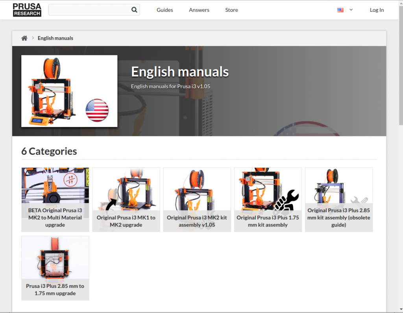Click "English manuals for Prusa i3 v1.05" subtitle
Screen dimensions: 403x313
(171, 86)
